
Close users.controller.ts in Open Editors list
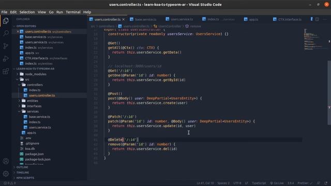(x=18, y=32)
